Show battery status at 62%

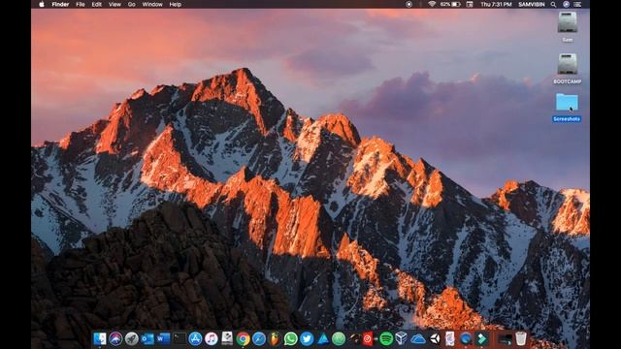[450, 4]
